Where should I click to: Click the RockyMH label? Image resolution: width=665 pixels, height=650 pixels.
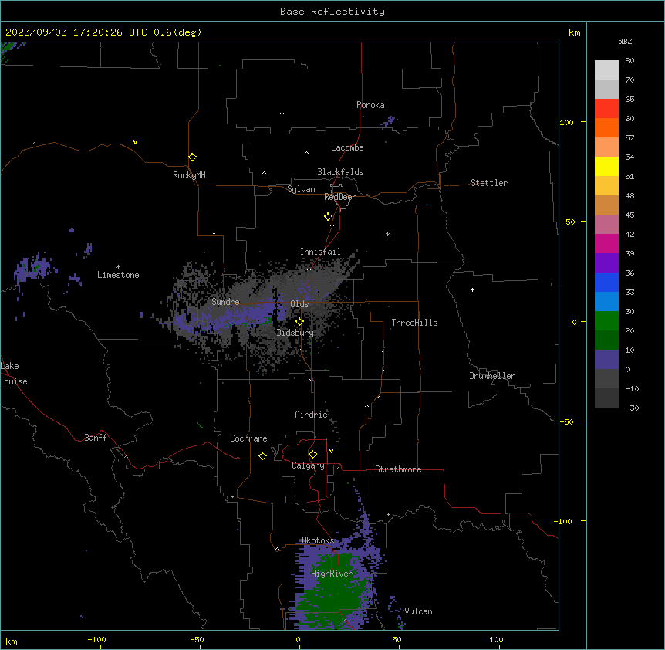189,175
